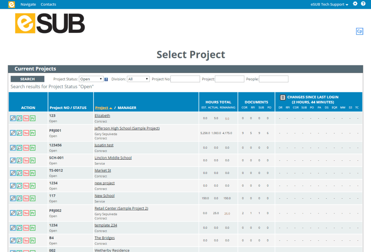371x252 pixels.
Task: Click the 1,083.0 actual hours value
Action: click(x=216, y=133)
